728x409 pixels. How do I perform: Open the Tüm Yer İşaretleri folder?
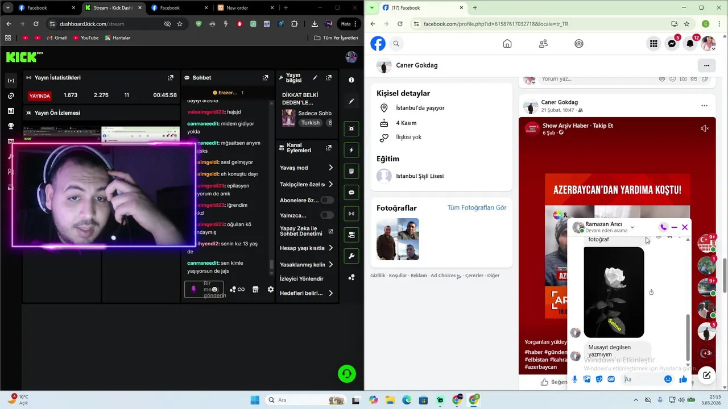coord(336,38)
